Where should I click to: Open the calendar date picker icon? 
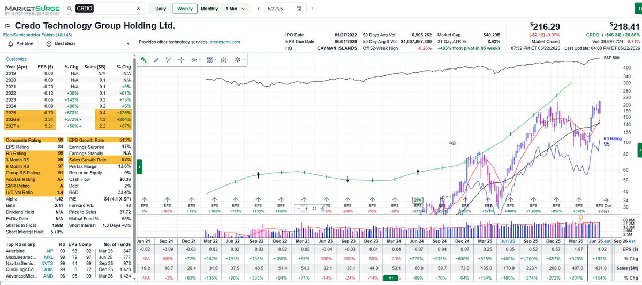[299, 9]
